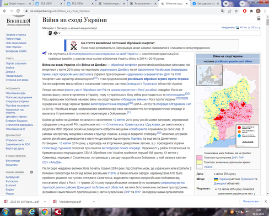Viewport: 269px width, 216px height.
Task: Open File Explorer from the taskbar
Action: point(19,212)
